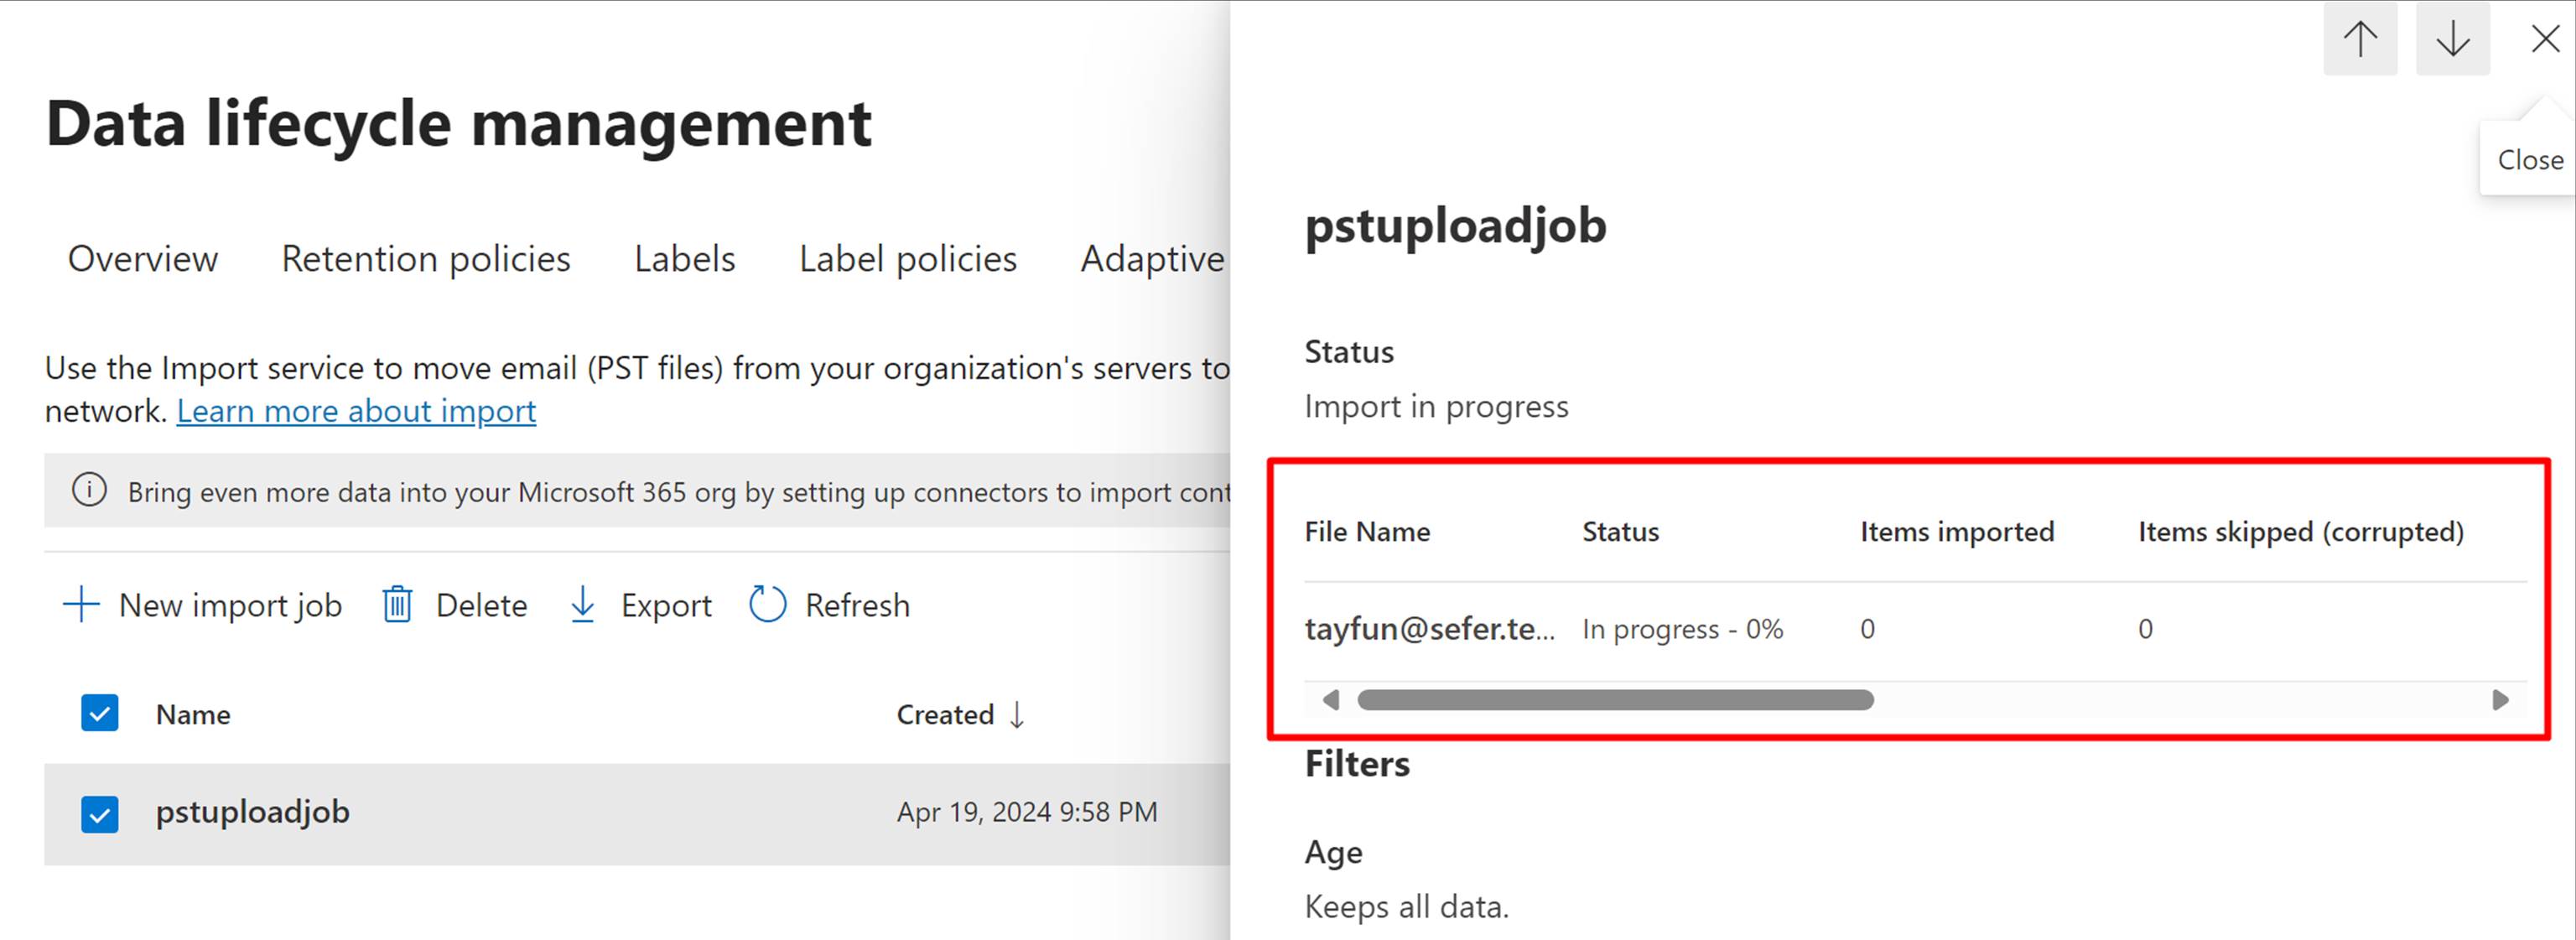Switch to the Retention policies tab
2576x940 pixels.
pos(425,259)
